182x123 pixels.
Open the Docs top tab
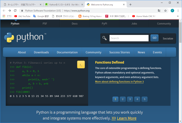click(75, 24)
